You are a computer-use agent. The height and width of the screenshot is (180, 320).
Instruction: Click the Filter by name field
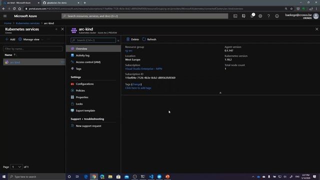pos(33,49)
